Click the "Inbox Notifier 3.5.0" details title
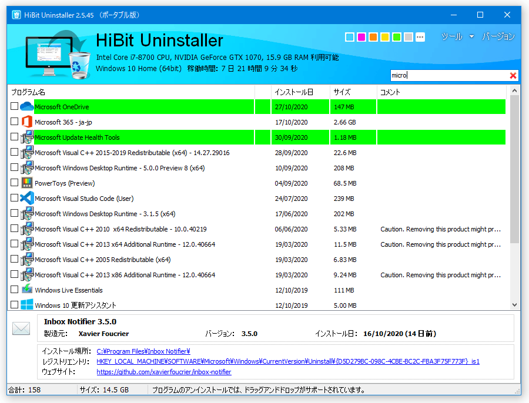This screenshot has height=403, width=529. (80, 321)
